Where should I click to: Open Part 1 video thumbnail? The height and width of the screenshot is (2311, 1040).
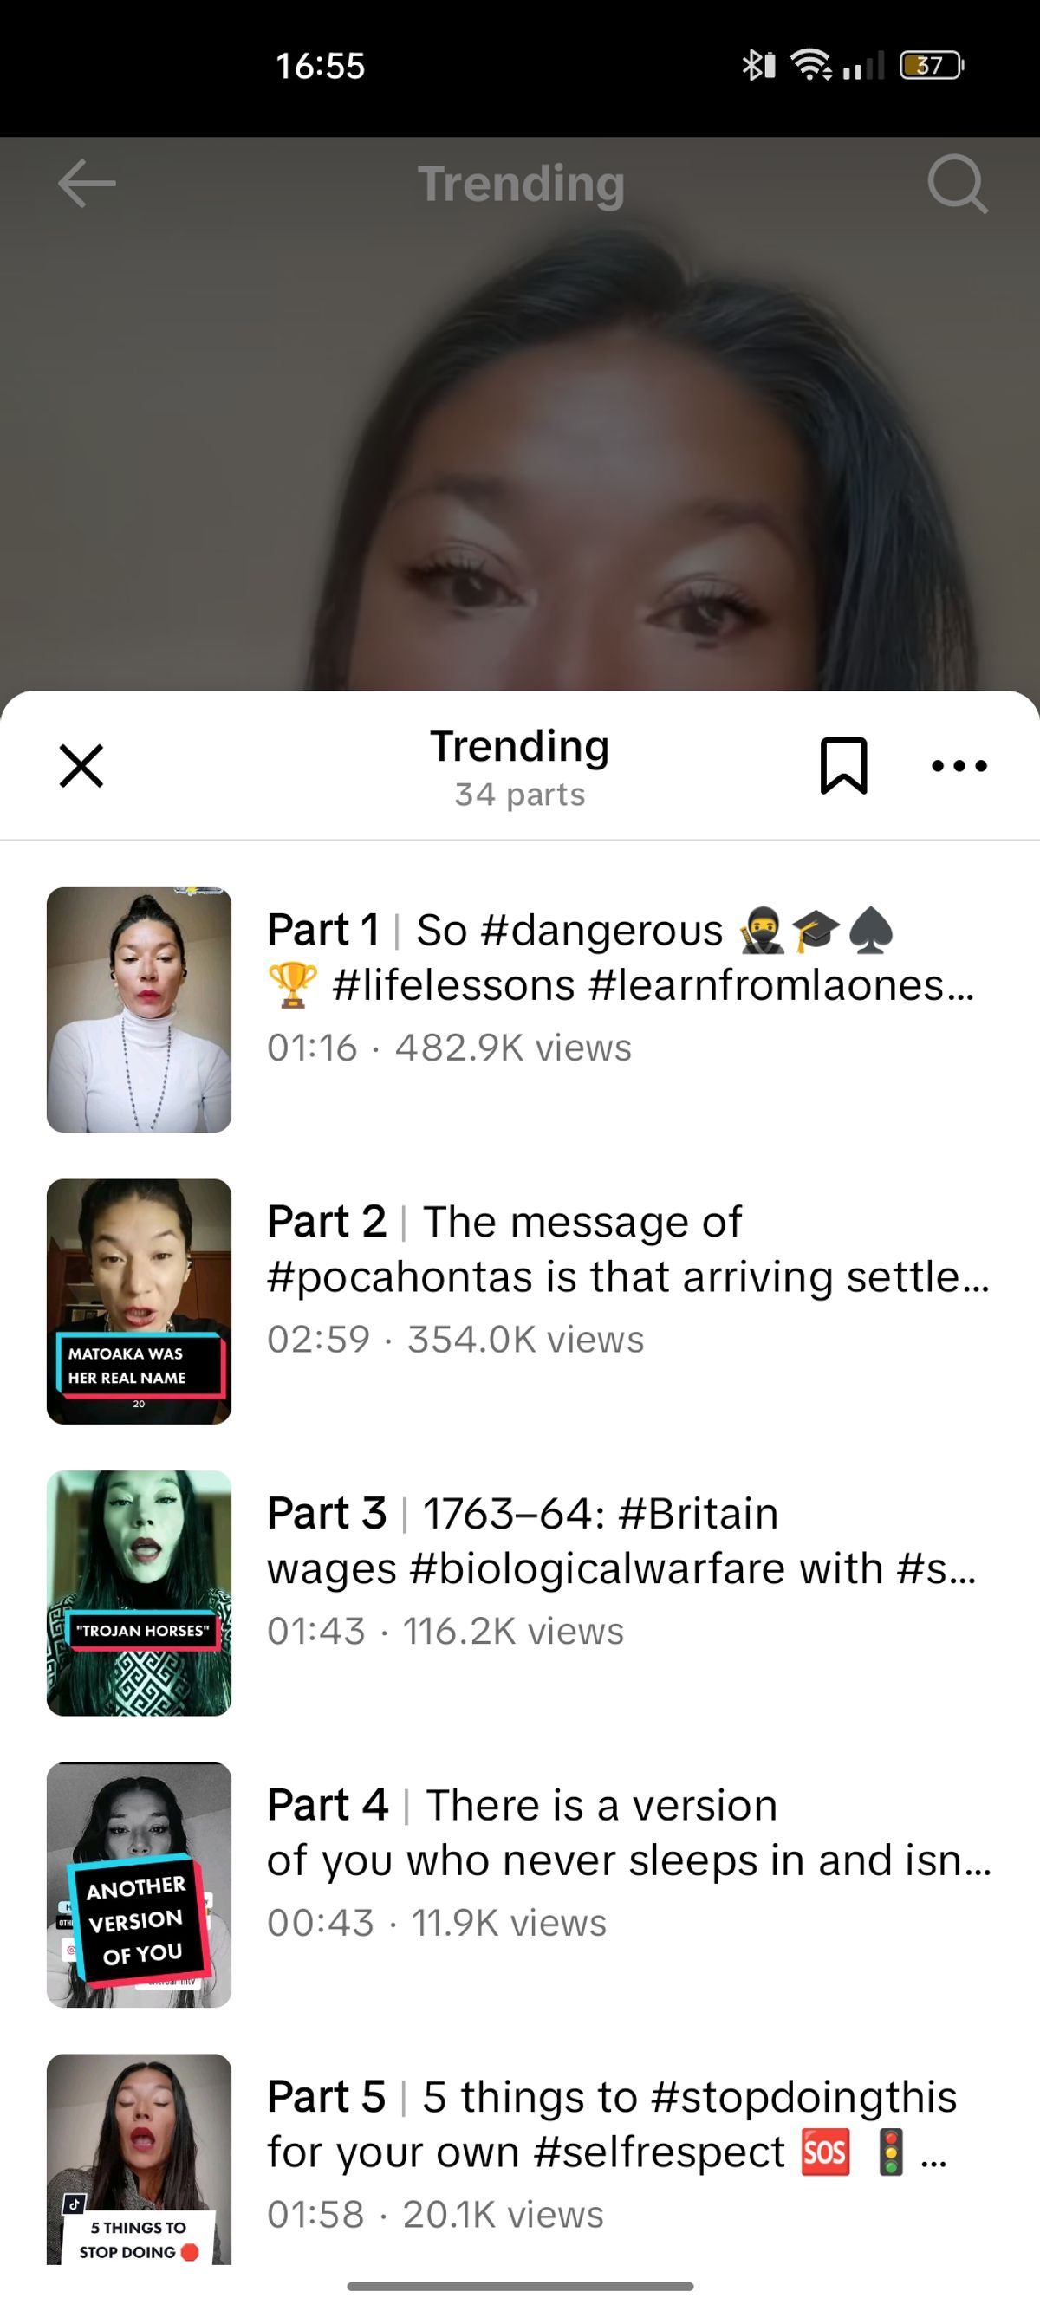139,1009
